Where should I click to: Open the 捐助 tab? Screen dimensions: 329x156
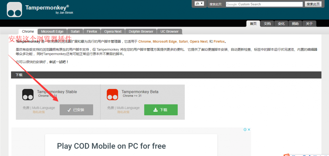pyautogui.click(x=295, y=24)
